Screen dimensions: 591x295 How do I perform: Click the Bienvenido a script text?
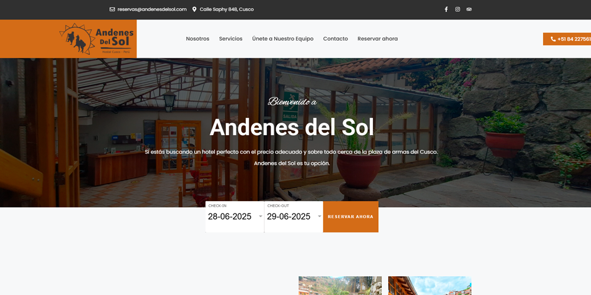[292, 101]
